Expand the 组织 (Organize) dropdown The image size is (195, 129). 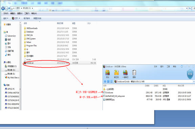coord(6,18)
